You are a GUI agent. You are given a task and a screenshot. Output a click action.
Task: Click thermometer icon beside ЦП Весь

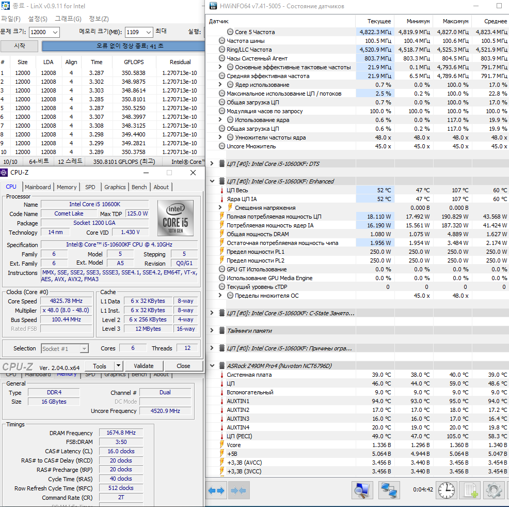(x=222, y=190)
